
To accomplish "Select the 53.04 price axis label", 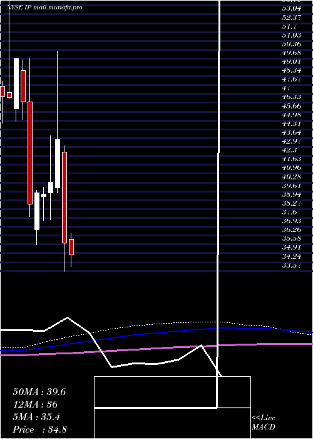I will click(291, 8).
